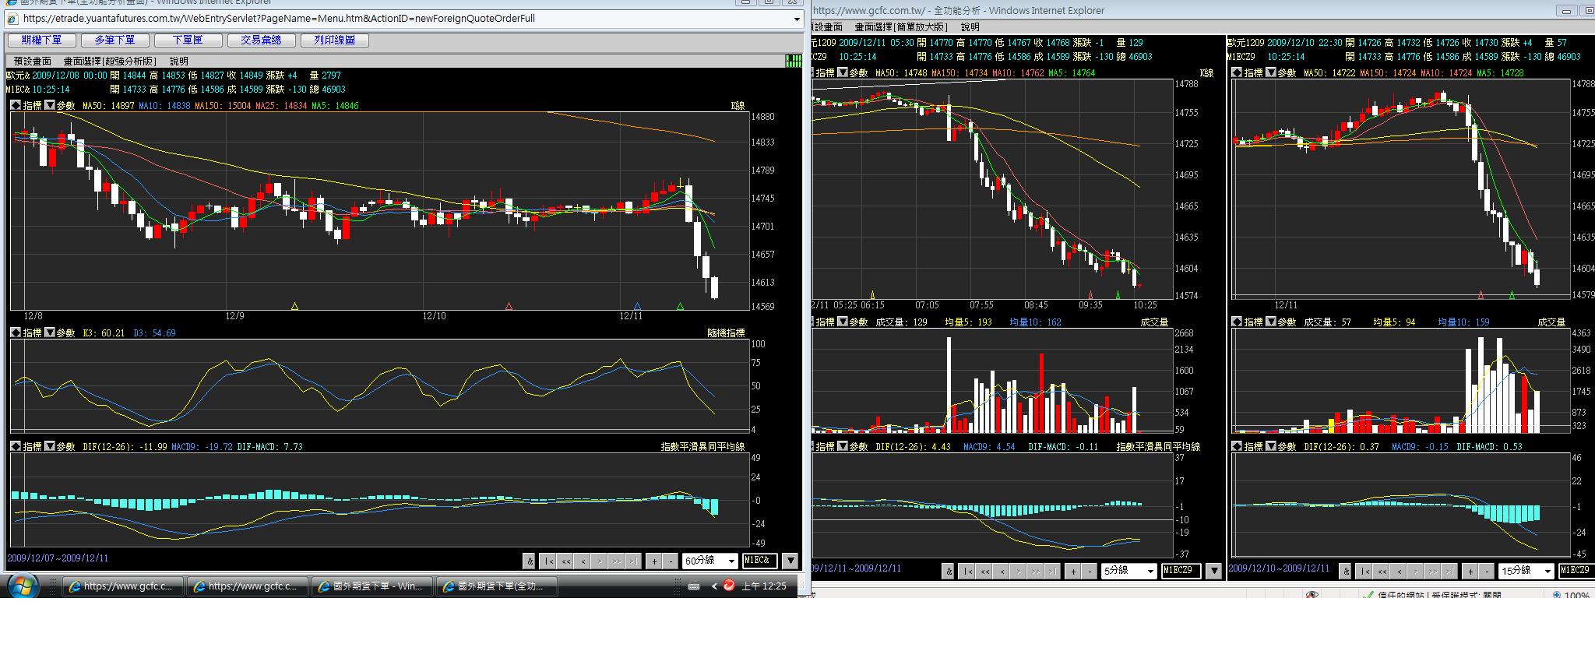Jump to first bar on 5-min chart
This screenshot has width=1595, height=665.
967,572
